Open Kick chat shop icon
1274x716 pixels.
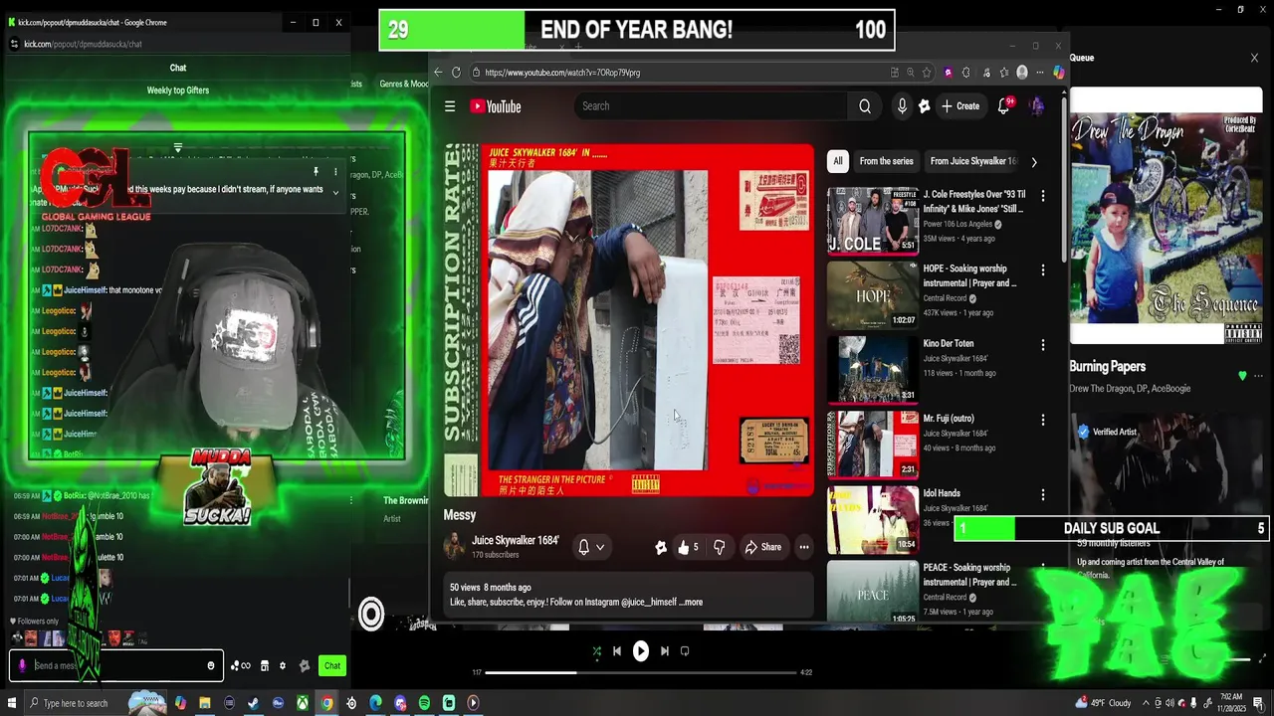pos(264,665)
